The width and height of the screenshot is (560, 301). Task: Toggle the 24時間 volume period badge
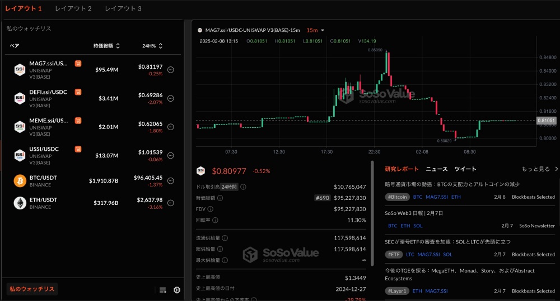coord(228,187)
